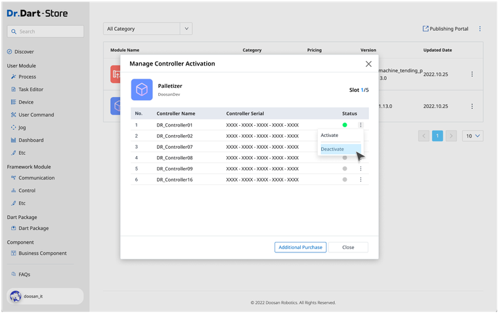Open the doosan_it user profile

point(45,296)
